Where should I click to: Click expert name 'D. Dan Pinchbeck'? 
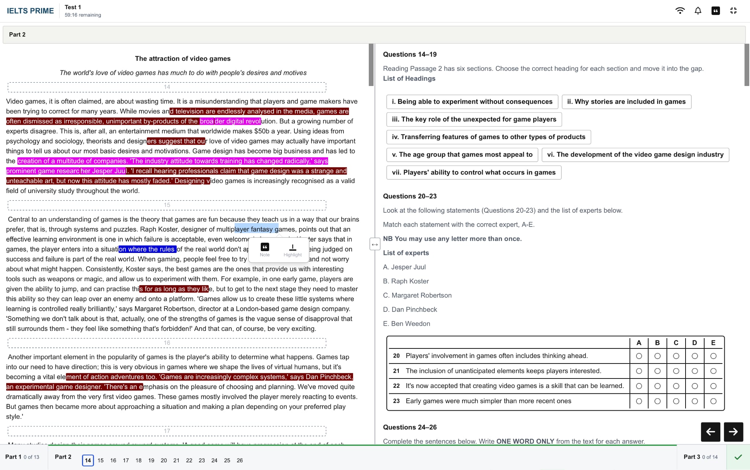point(410,310)
